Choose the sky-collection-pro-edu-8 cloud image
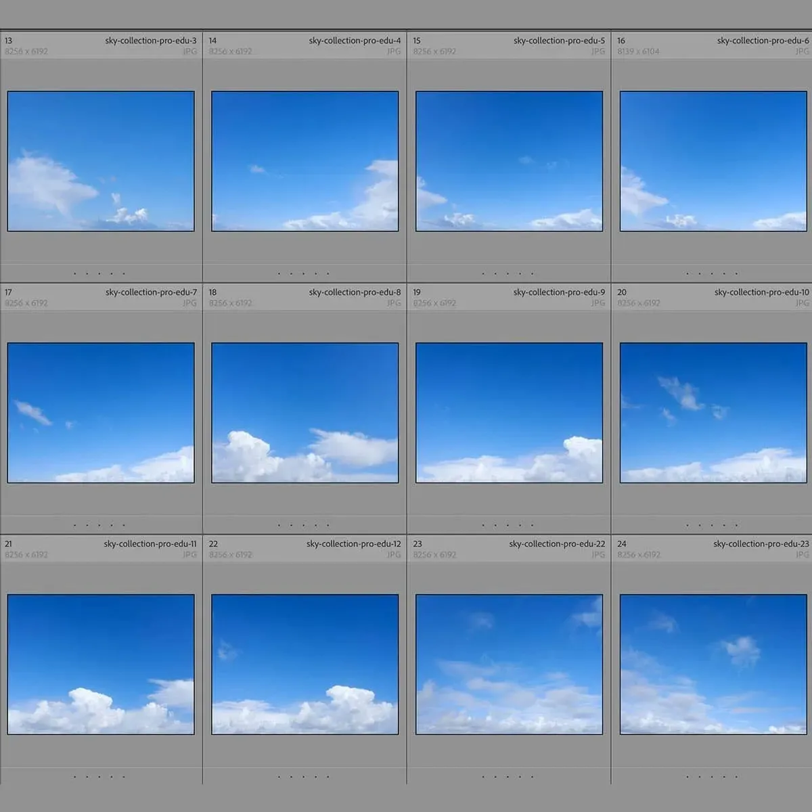The height and width of the screenshot is (812, 812). (304, 413)
